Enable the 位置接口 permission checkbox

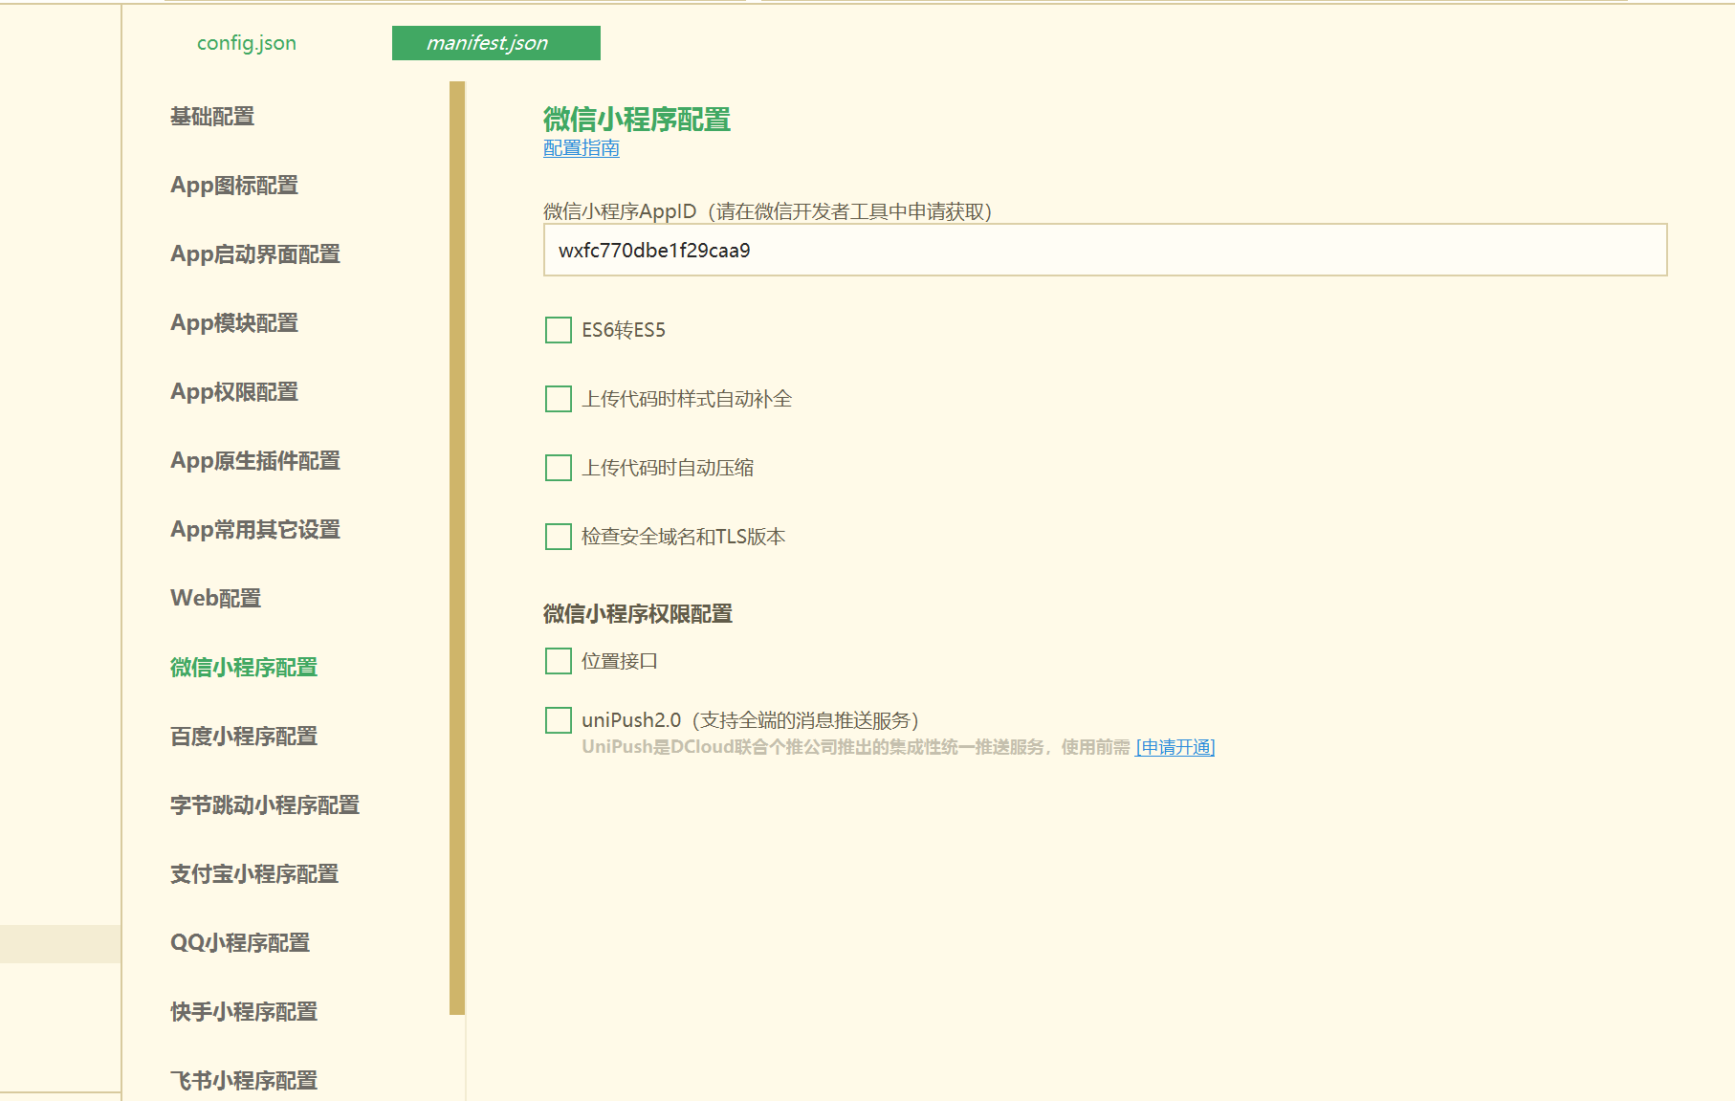pos(559,661)
